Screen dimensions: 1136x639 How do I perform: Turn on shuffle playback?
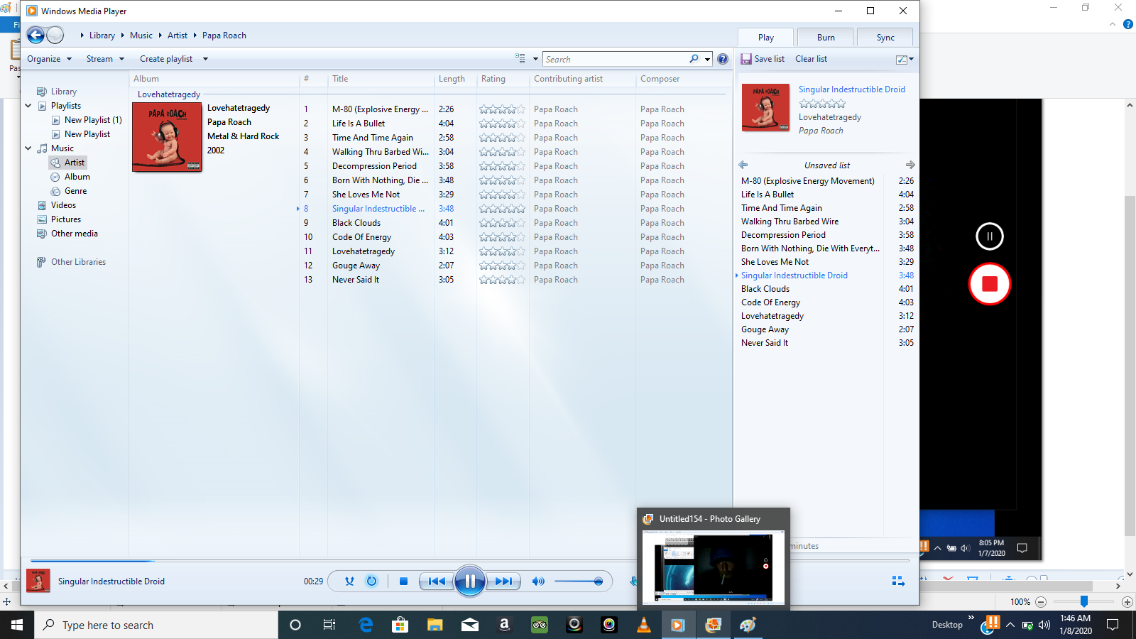coord(349,581)
